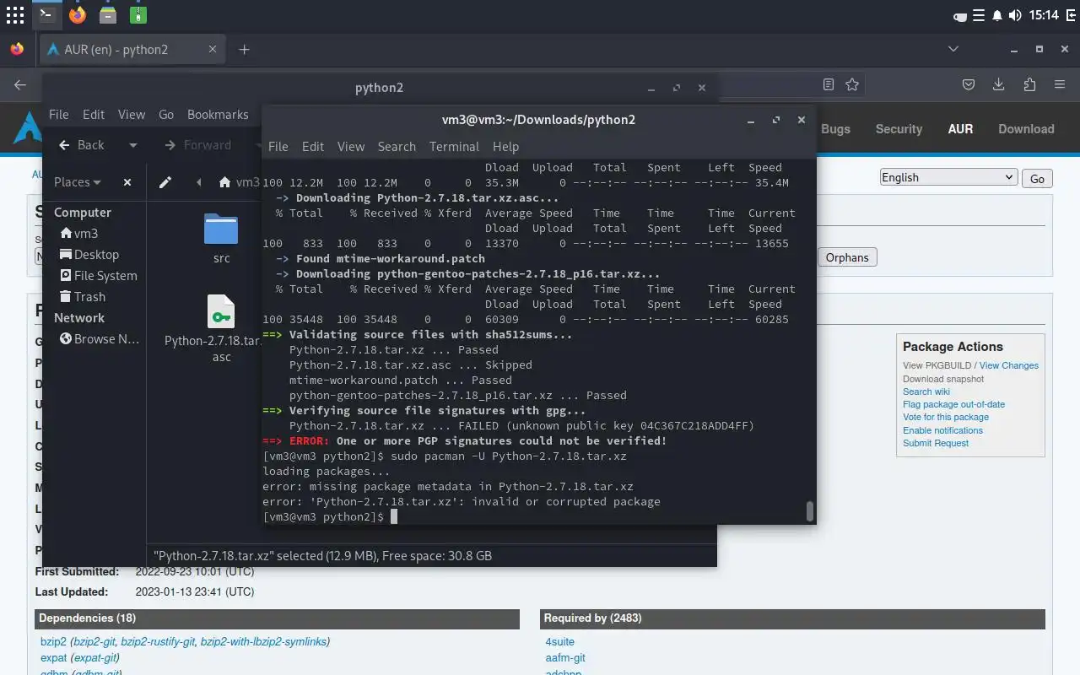Open the Firefox extensions puzzle icon
Image resolution: width=1080 pixels, height=675 pixels.
coord(1029,84)
